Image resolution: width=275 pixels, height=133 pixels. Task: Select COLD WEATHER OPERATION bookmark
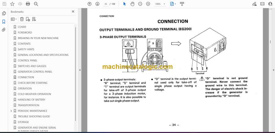coord(34,94)
